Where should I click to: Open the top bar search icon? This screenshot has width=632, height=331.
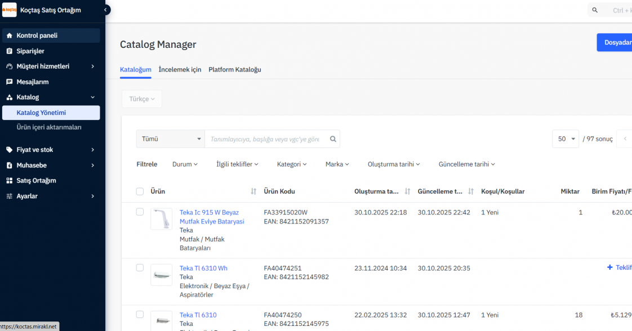595,10
